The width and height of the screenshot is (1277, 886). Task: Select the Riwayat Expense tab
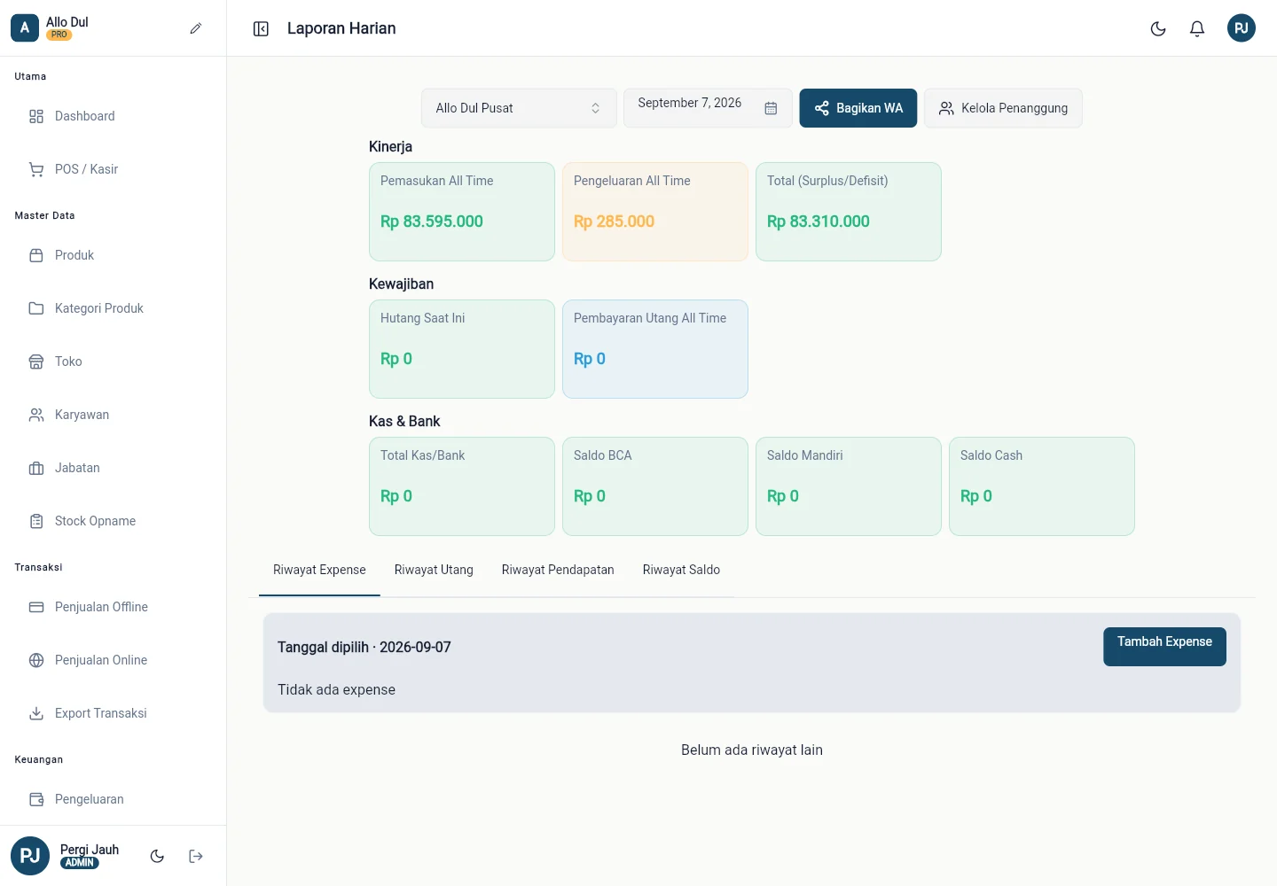pyautogui.click(x=319, y=570)
